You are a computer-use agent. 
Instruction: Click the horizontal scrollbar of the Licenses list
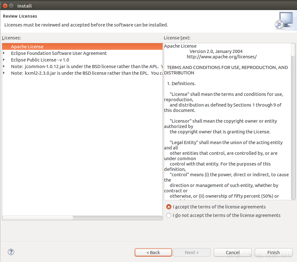click(x=82, y=218)
